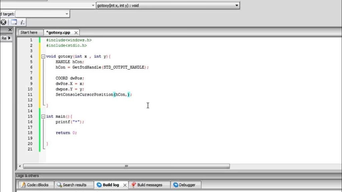Screen dimensions: 342x192
Task: Click the arrow next to the 'Re' tab
Action: [x=9, y=38]
